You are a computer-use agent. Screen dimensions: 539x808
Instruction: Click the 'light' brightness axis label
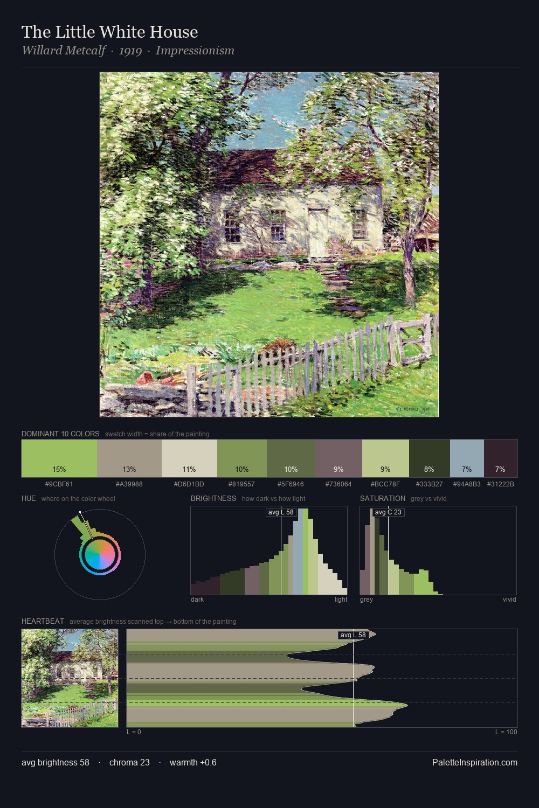pyautogui.click(x=341, y=600)
